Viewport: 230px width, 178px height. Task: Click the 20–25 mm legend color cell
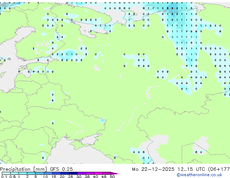coord(65,173)
